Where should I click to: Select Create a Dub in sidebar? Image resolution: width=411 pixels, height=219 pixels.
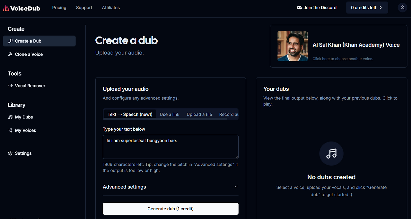pos(39,41)
